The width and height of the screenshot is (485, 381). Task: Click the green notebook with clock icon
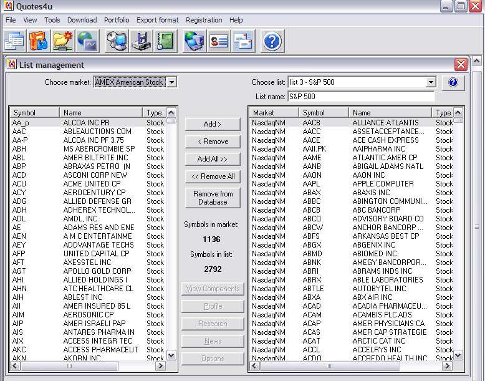pos(165,41)
